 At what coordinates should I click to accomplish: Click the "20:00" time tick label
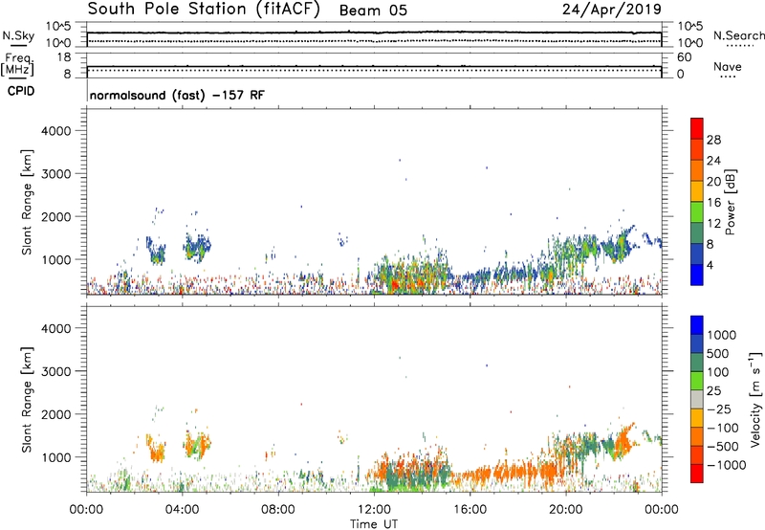point(565,510)
